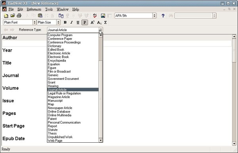The width and height of the screenshot is (238, 153).
Task: Apply subscript formatting
Action: (x=99, y=23)
